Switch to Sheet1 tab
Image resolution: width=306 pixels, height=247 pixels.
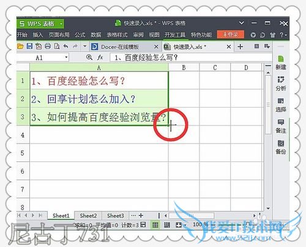click(x=61, y=215)
